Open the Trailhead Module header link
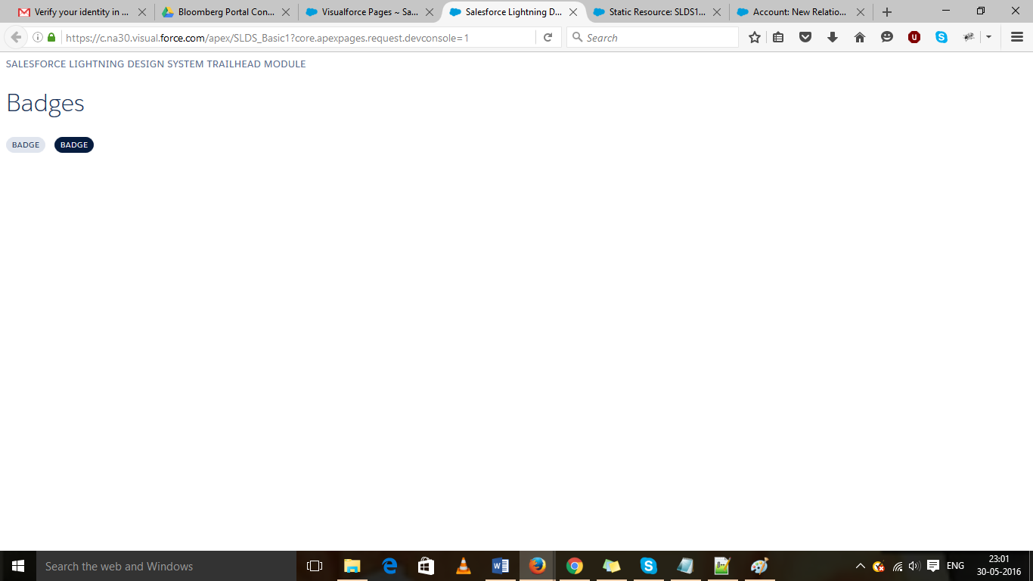Image resolution: width=1033 pixels, height=581 pixels. click(x=156, y=64)
